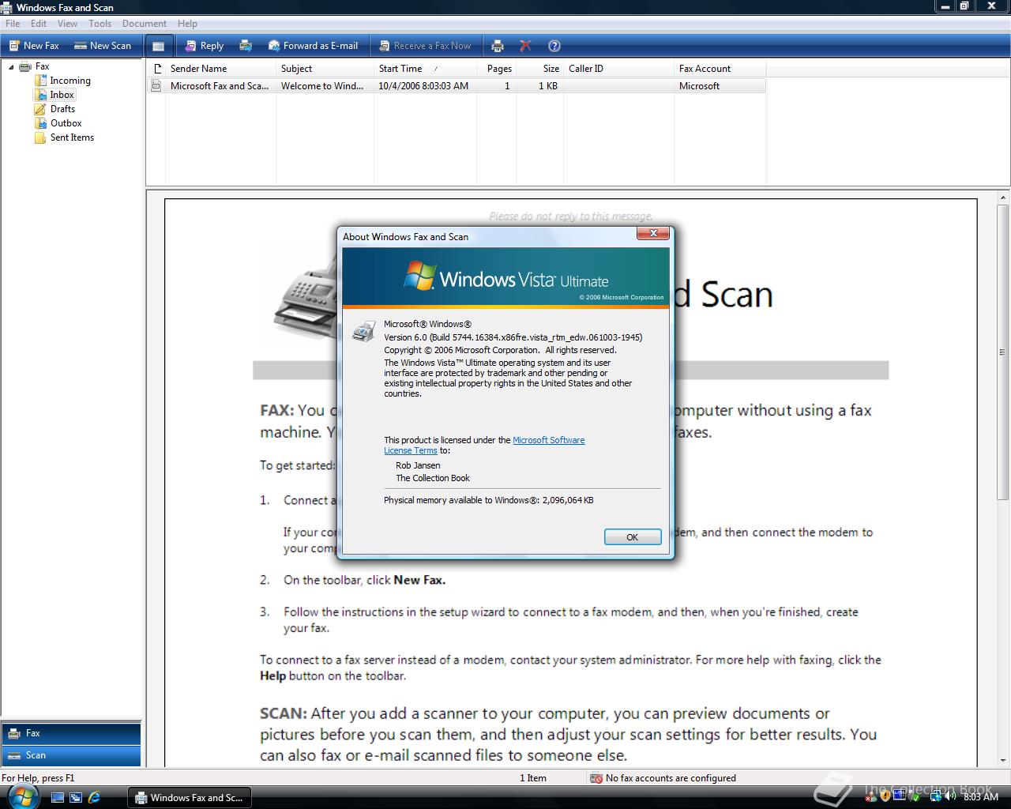Click the forward as fax icon beside Reply

pyautogui.click(x=246, y=46)
